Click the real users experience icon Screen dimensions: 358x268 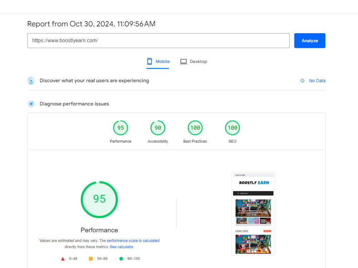pyautogui.click(x=31, y=81)
